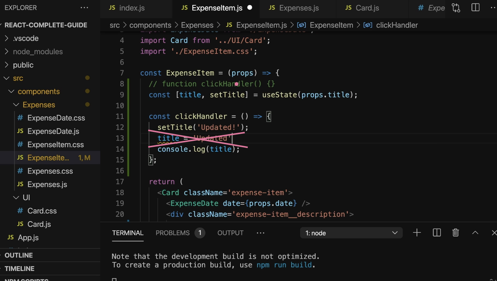Click clickHandler in the breadcrumb

397,25
